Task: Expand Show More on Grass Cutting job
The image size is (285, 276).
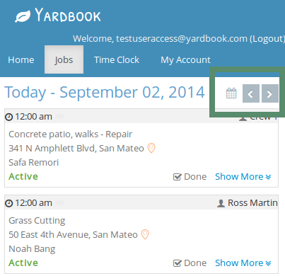Action: [243, 263]
